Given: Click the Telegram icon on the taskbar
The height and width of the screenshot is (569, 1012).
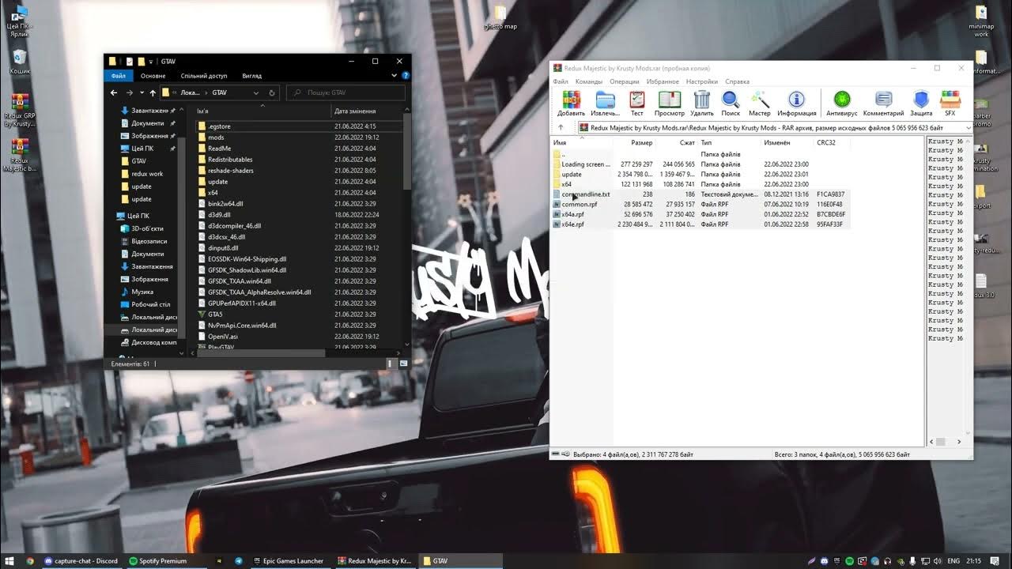Looking at the screenshot, I should (x=239, y=561).
